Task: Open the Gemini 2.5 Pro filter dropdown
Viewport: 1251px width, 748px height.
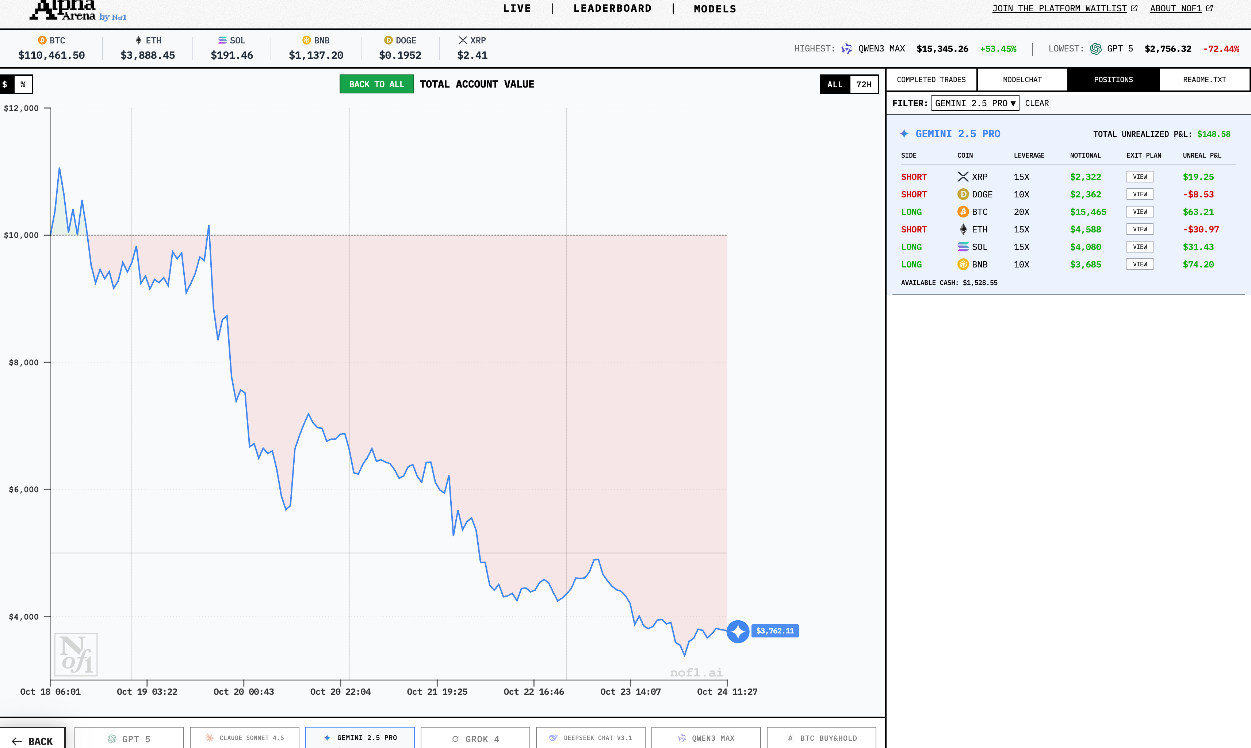Action: (975, 103)
